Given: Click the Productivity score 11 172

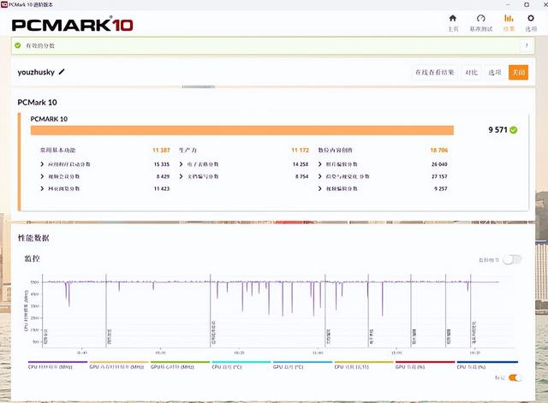Looking at the screenshot, I should click(x=301, y=151).
